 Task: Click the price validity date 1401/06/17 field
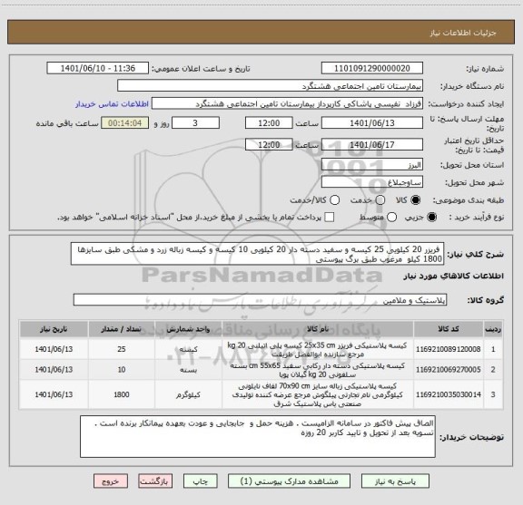[x=372, y=144]
